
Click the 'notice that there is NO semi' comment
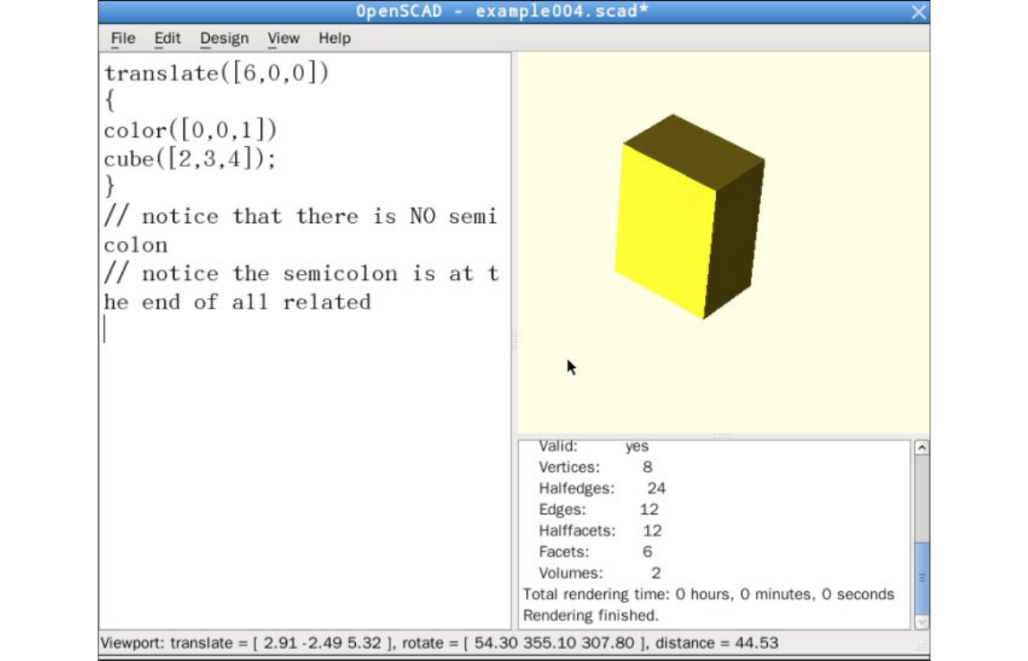301,216
